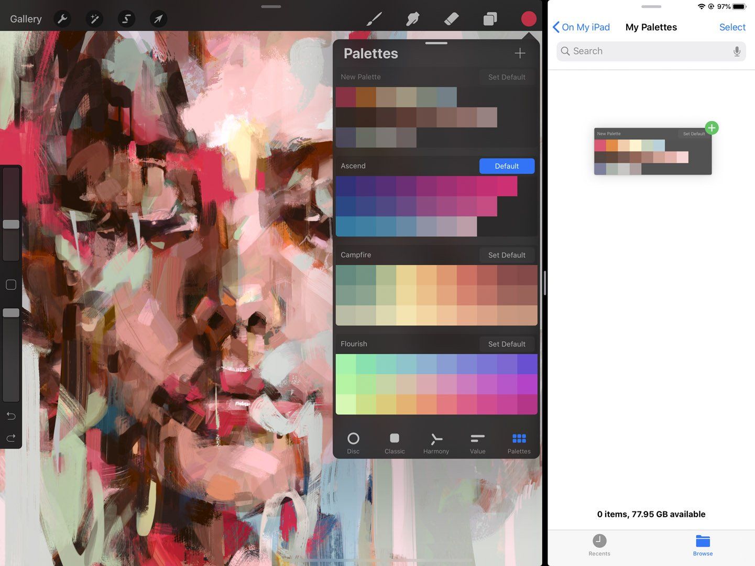The image size is (755, 566).
Task: Tap Select in My Palettes
Action: (x=732, y=27)
